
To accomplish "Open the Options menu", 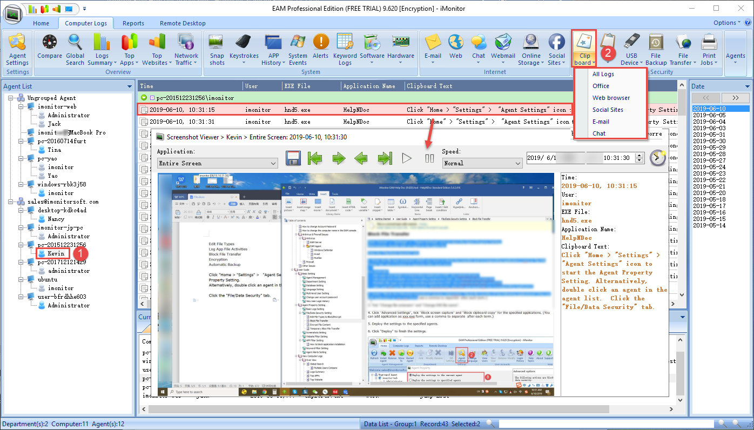I will click(727, 23).
